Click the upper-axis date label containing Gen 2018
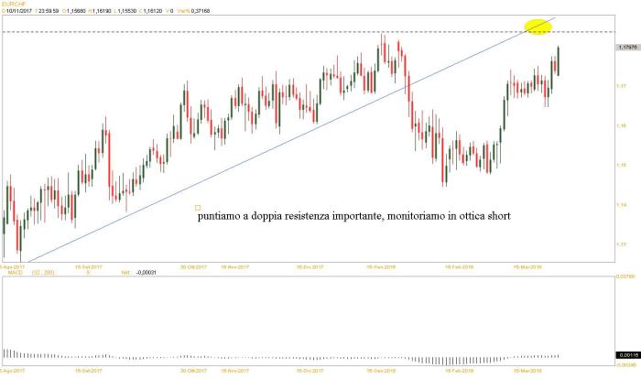This screenshot has height=379, width=641. click(381, 267)
